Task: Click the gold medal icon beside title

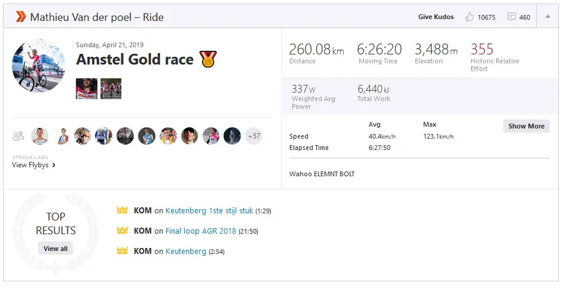Action: pyautogui.click(x=208, y=59)
